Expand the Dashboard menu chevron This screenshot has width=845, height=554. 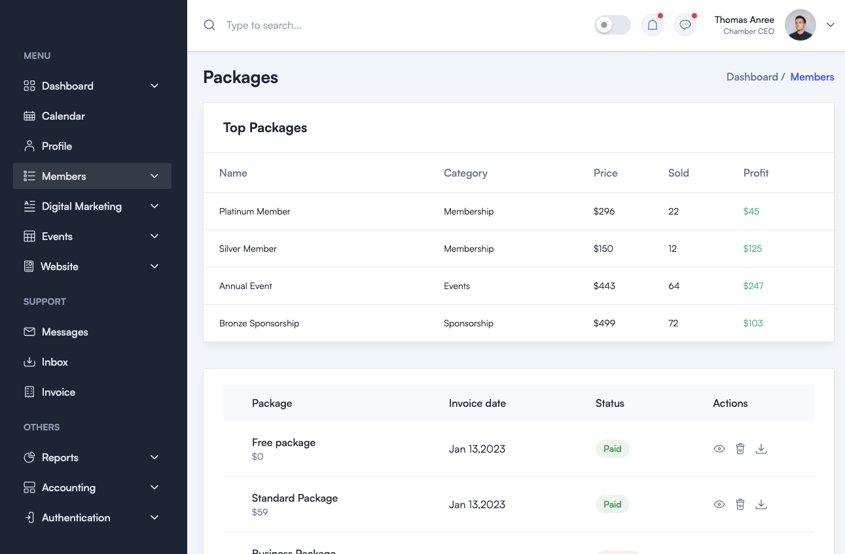click(x=154, y=86)
